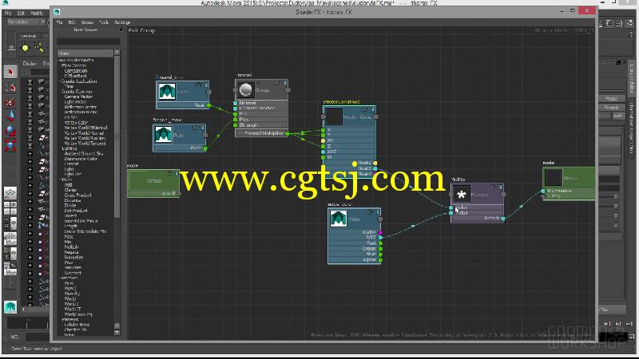
Task: Click info icon on Color node
Action: [x=378, y=211]
